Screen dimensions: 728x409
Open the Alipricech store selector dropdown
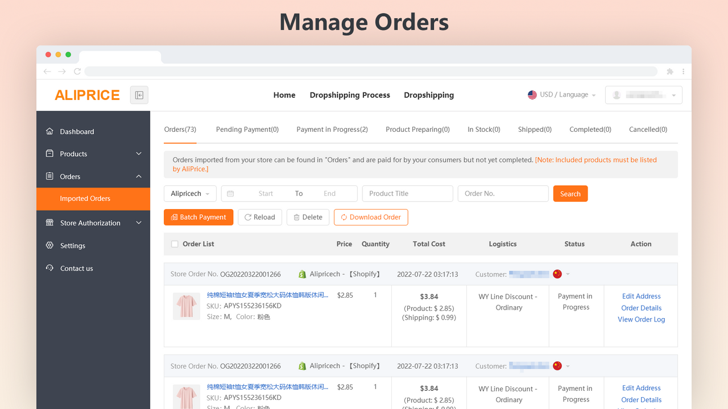click(x=190, y=193)
